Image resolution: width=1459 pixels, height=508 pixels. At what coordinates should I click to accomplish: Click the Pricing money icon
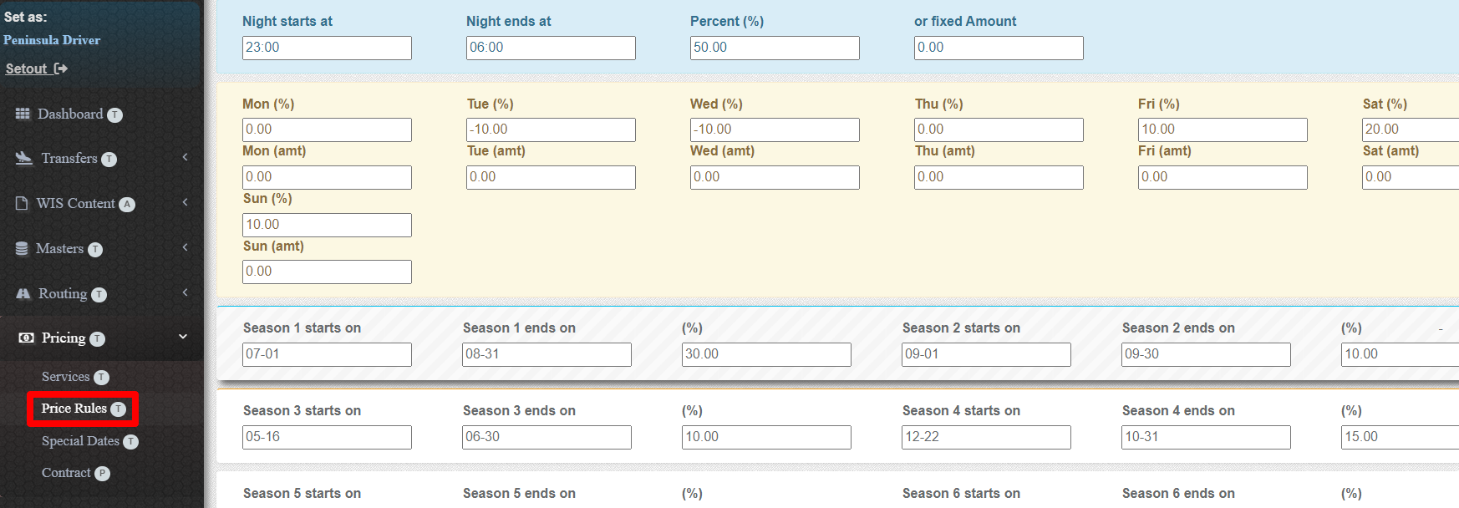27,338
